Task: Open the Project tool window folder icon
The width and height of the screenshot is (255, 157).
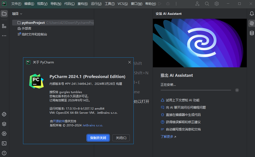Action: point(4,14)
